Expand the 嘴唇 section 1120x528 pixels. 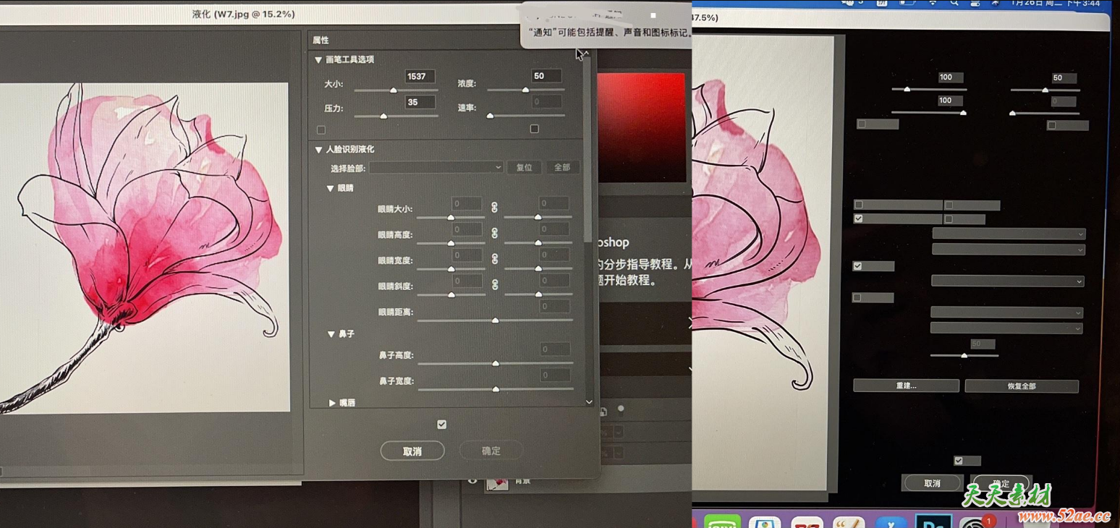[332, 402]
